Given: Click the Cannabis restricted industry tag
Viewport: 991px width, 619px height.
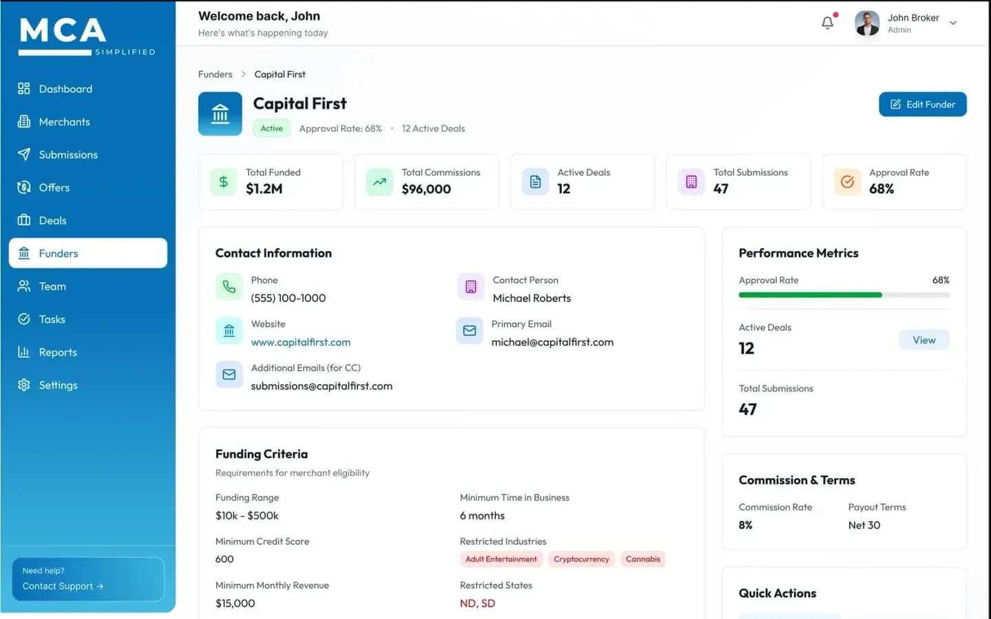Looking at the screenshot, I should (x=643, y=559).
